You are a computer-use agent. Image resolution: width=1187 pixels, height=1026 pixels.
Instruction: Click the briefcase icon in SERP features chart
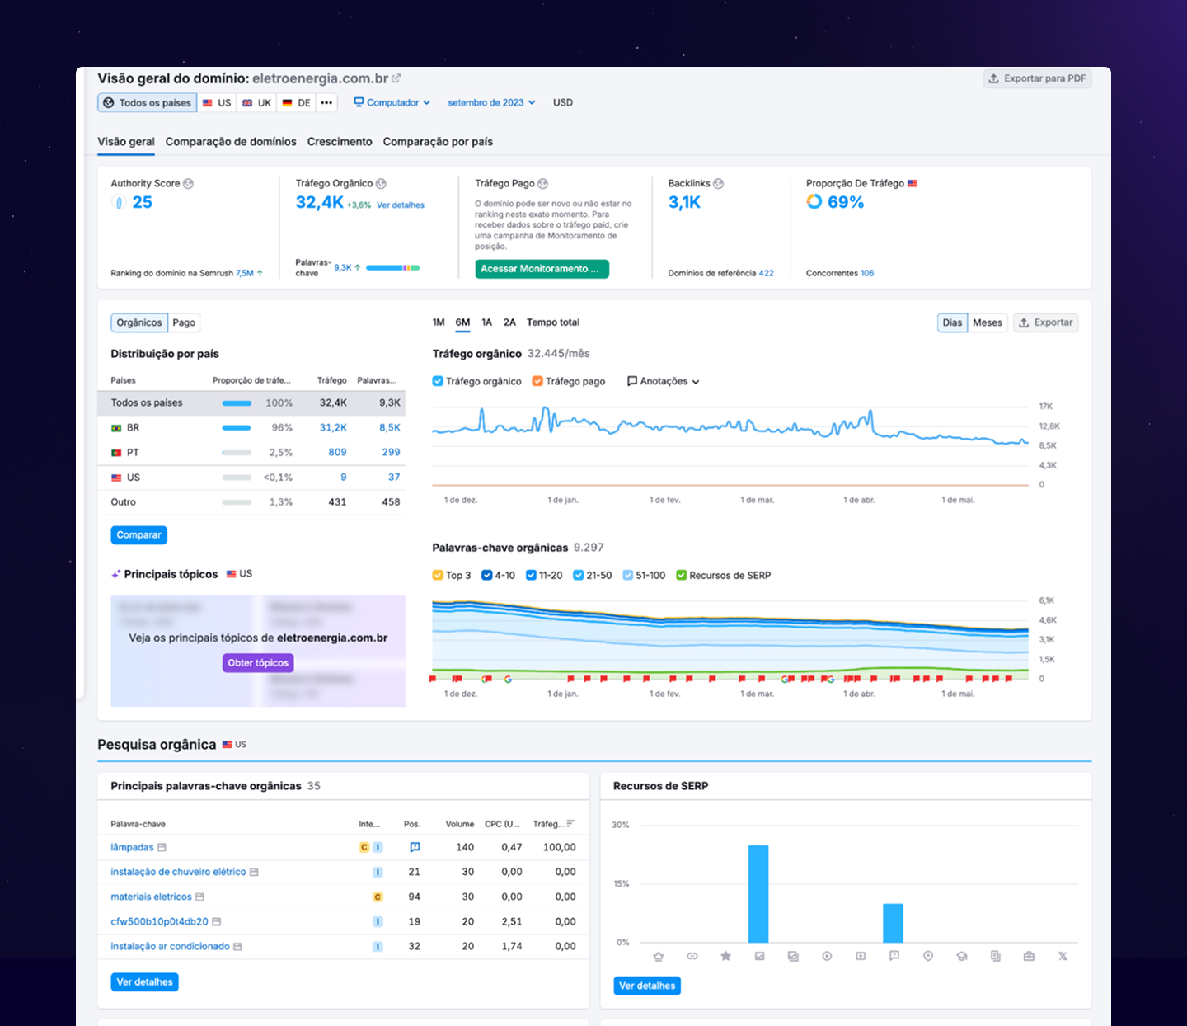point(1029,956)
